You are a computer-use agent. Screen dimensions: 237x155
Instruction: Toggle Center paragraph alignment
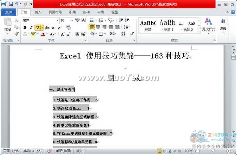pos(98,27)
